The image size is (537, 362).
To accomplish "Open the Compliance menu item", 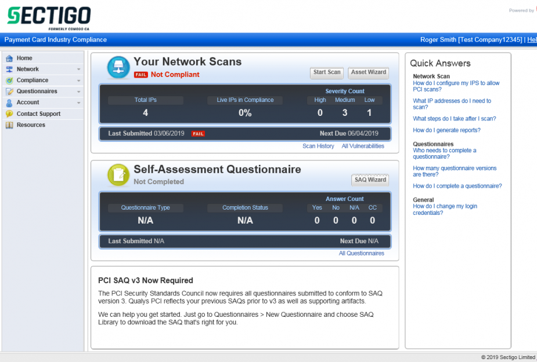I will (x=43, y=80).
